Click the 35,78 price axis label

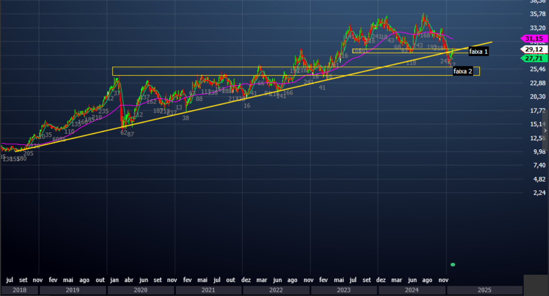(538, 14)
